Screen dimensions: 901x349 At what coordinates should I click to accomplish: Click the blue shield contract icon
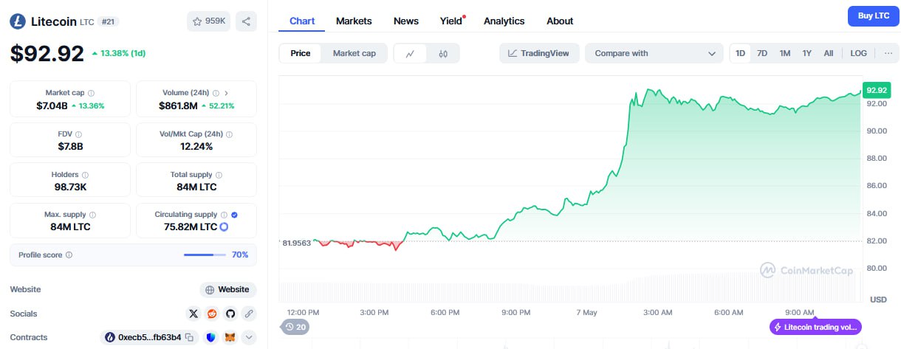click(x=210, y=337)
